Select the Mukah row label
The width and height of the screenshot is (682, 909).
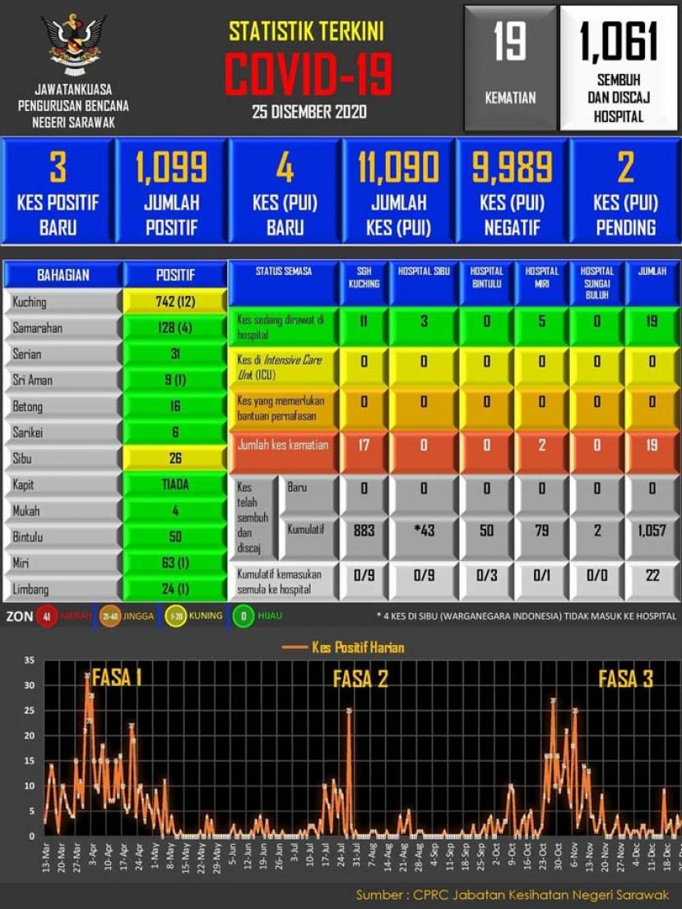pos(63,511)
